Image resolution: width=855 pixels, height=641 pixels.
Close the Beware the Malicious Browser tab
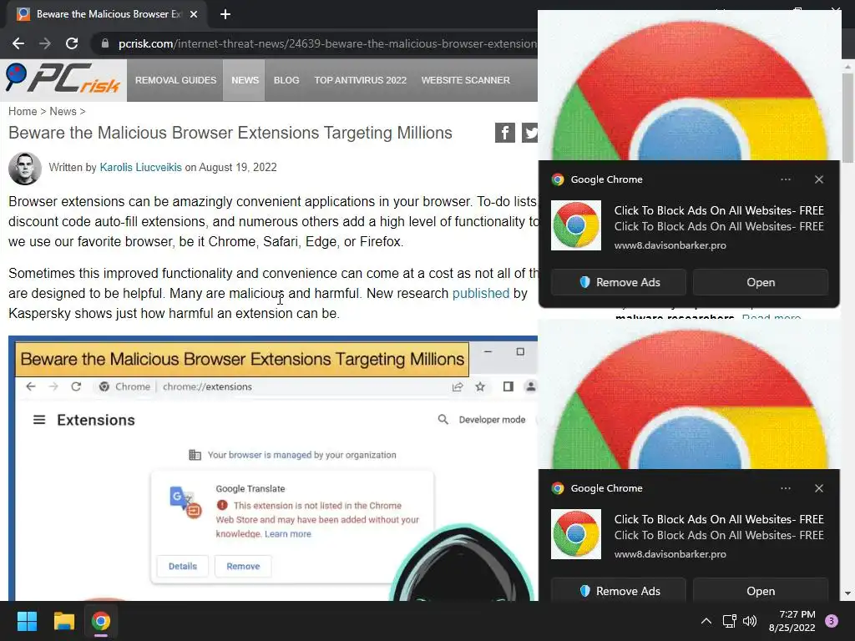pyautogui.click(x=194, y=14)
